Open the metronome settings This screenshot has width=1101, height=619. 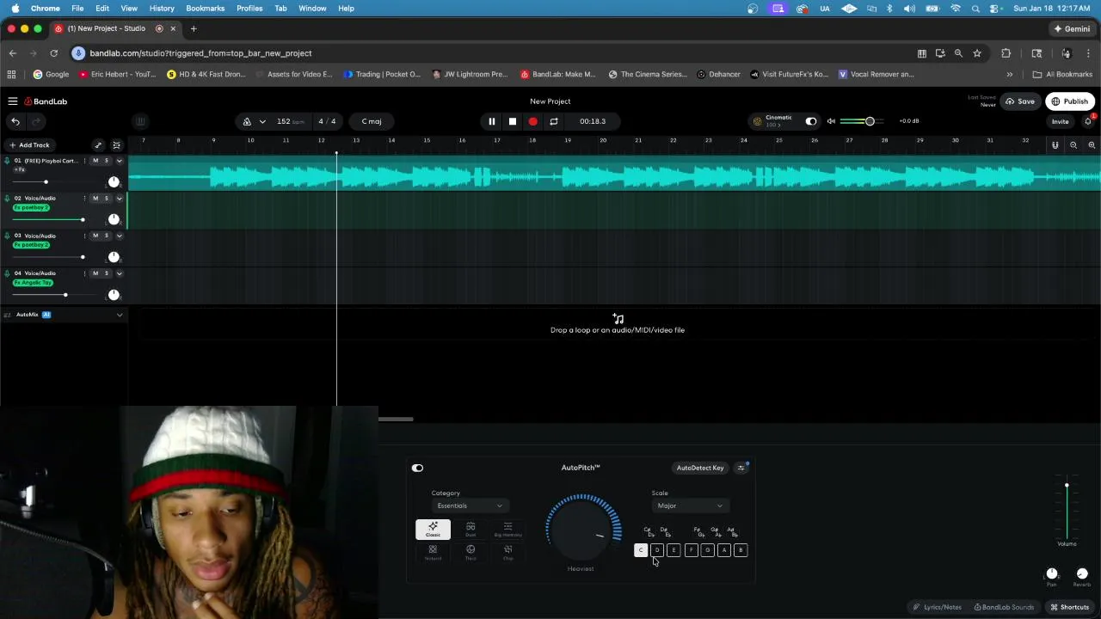point(247,121)
